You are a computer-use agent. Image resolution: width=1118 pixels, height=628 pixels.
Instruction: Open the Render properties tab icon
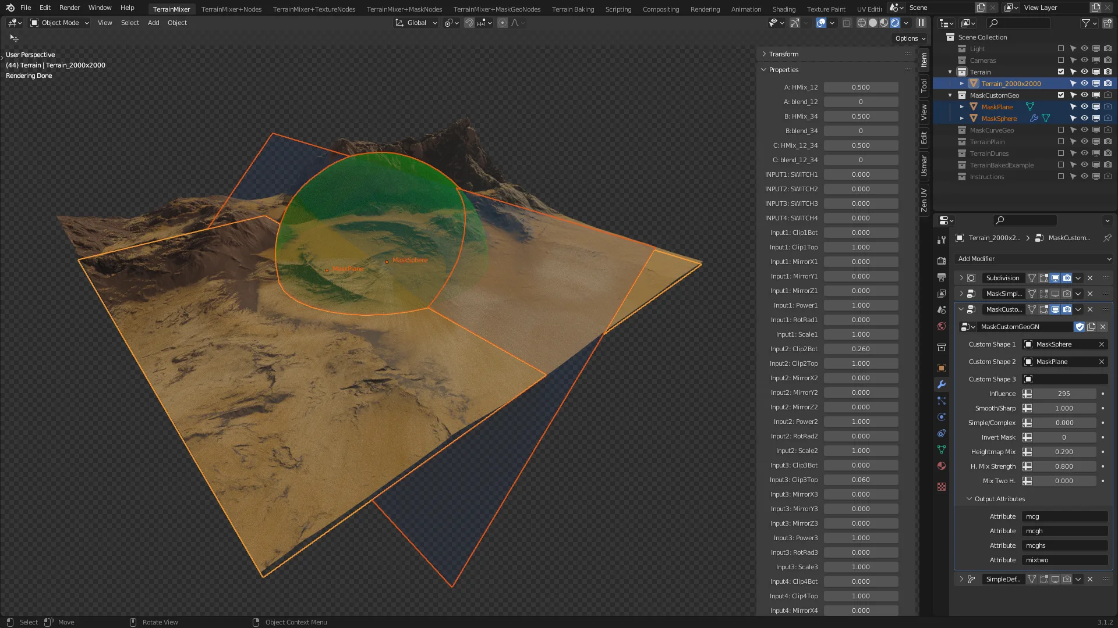point(942,261)
